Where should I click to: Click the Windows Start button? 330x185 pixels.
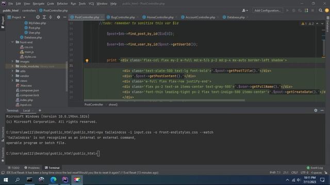(x=6, y=180)
